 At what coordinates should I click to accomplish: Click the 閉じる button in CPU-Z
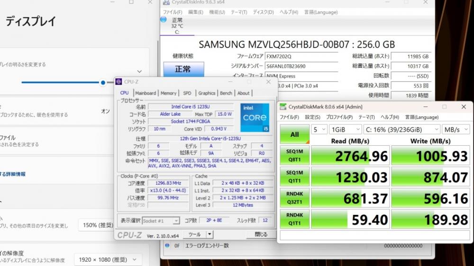261,234
